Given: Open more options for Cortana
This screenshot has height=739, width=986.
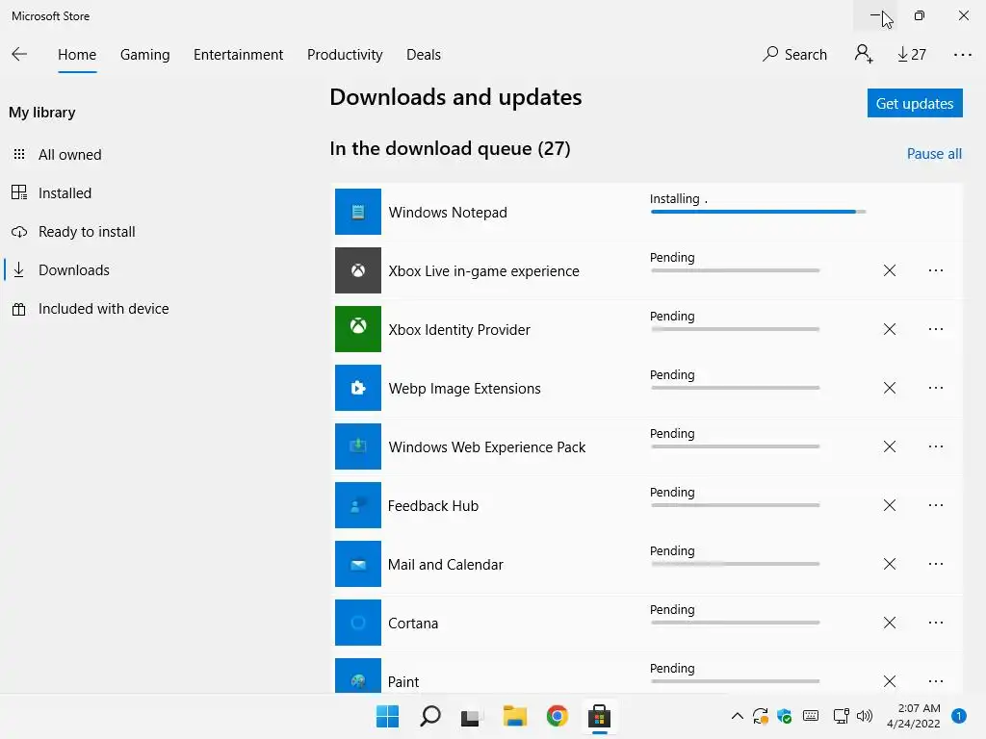Looking at the screenshot, I should (x=936, y=623).
